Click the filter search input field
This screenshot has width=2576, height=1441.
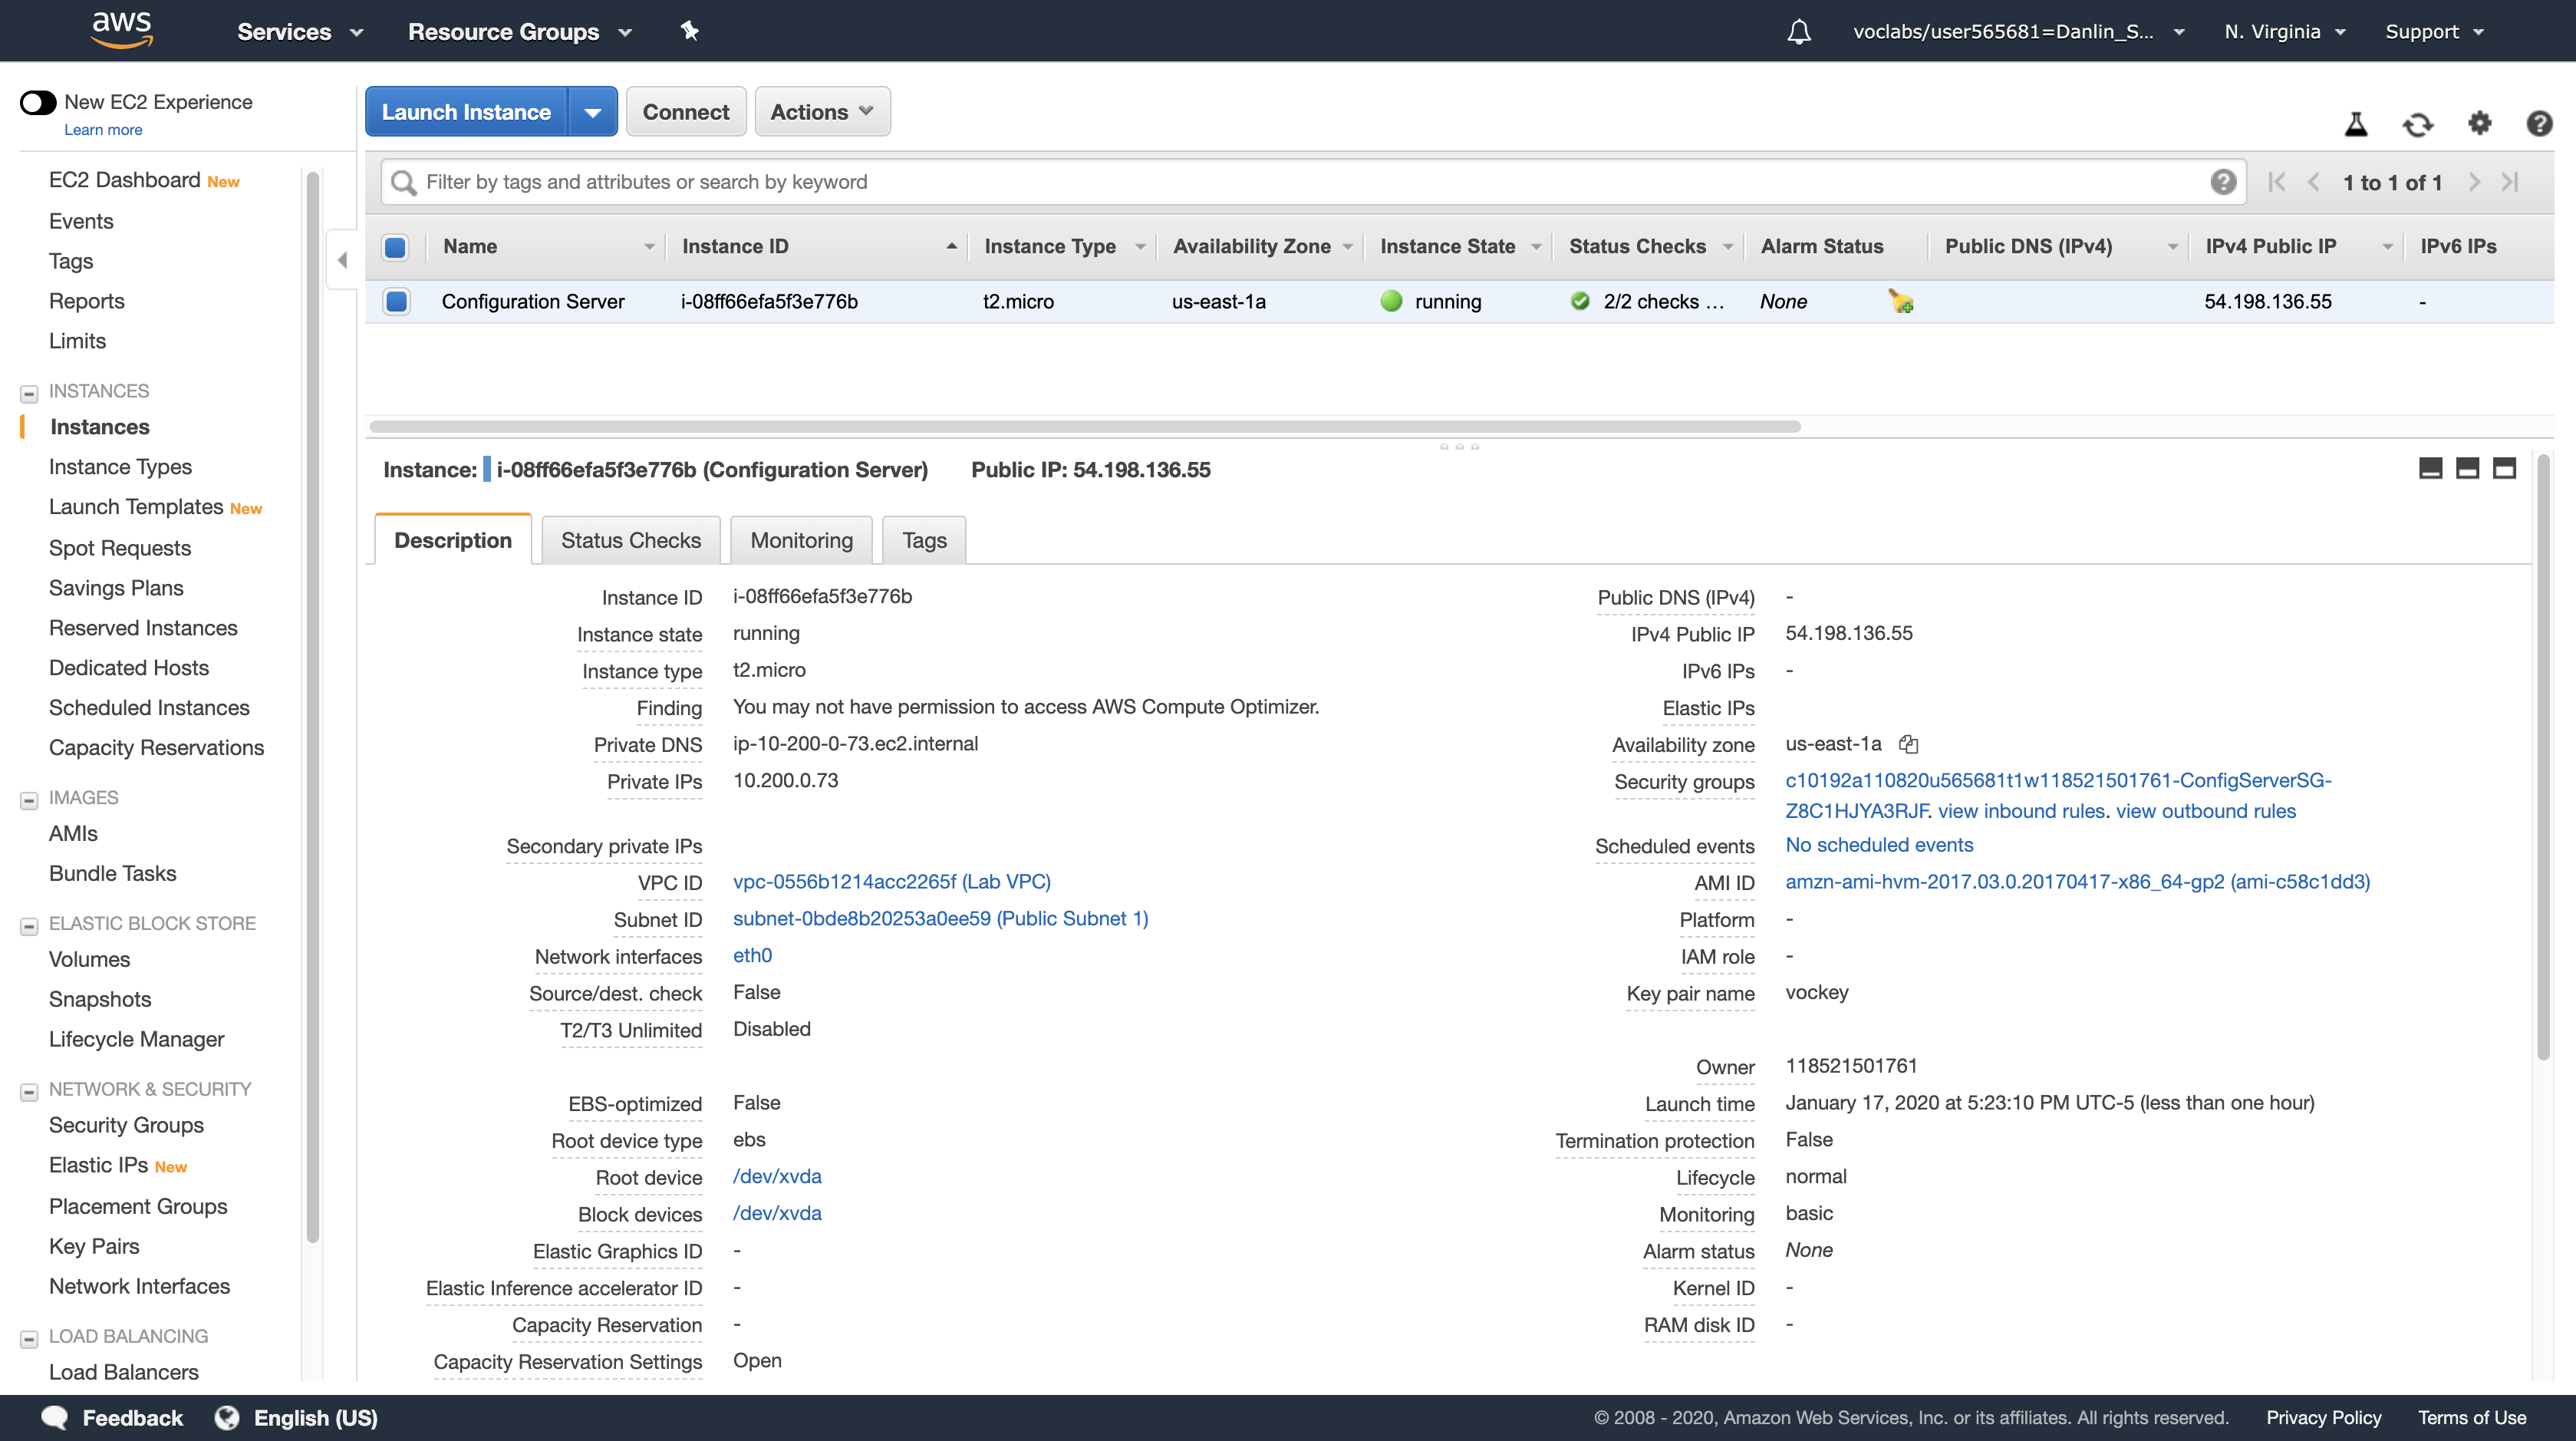tap(1300, 182)
